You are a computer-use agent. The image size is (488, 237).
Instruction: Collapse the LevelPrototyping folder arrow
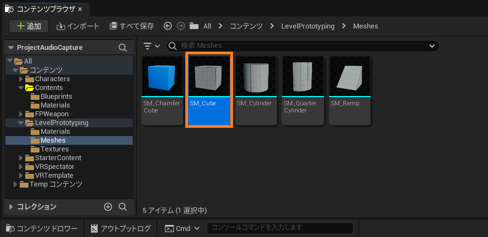point(21,123)
